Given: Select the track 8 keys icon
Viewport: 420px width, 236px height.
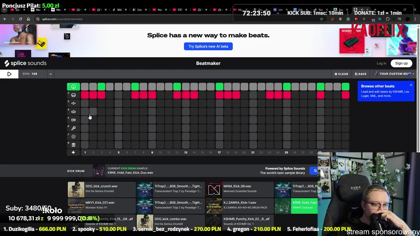Looking at the screenshot, I should (73, 145).
